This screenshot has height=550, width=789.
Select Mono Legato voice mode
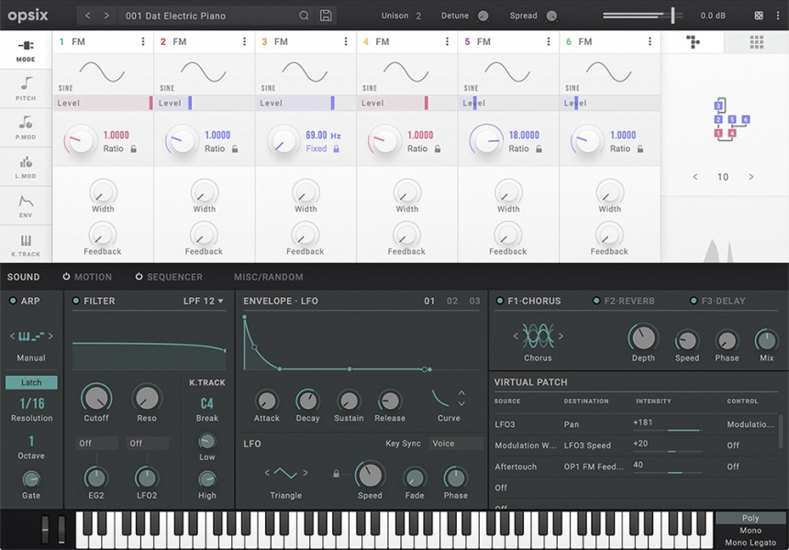752,542
